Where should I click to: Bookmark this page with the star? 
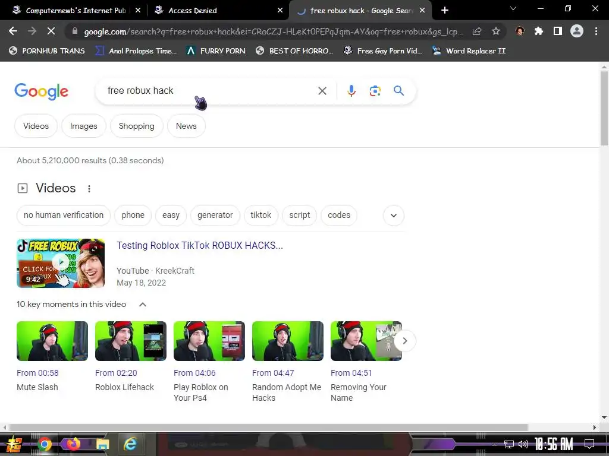pyautogui.click(x=496, y=31)
